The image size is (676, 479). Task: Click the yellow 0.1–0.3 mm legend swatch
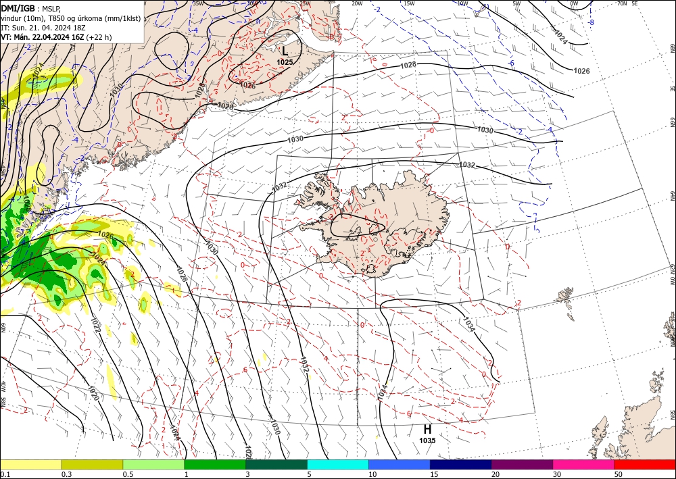pyautogui.click(x=30, y=464)
